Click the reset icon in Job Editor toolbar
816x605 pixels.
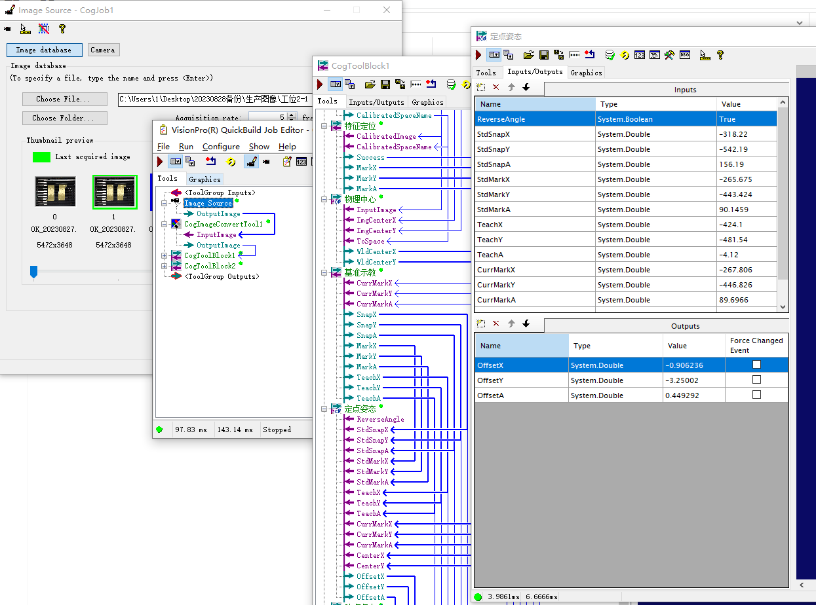click(x=210, y=162)
